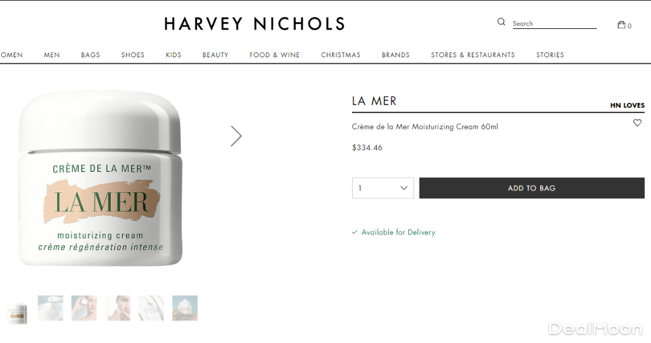The width and height of the screenshot is (651, 343).
Task: Go to the Brands menu
Action: tap(395, 55)
